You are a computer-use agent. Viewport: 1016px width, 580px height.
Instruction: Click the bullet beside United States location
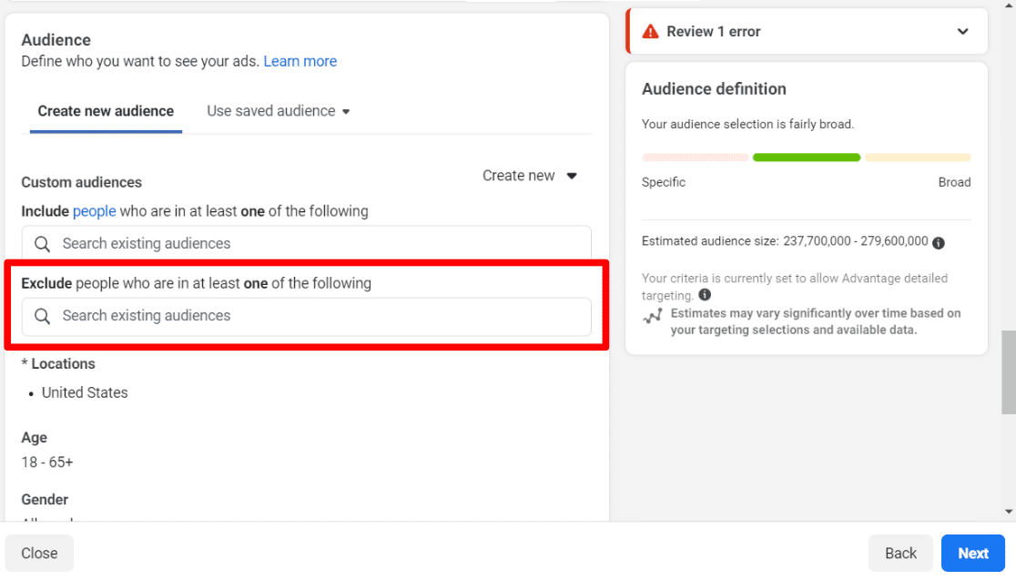pos(31,392)
